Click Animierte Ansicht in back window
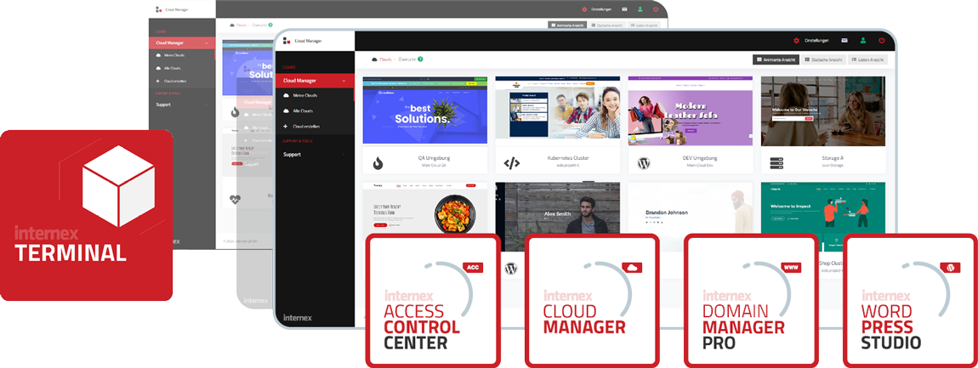Viewport: 978px width, 368px height. pyautogui.click(x=567, y=25)
